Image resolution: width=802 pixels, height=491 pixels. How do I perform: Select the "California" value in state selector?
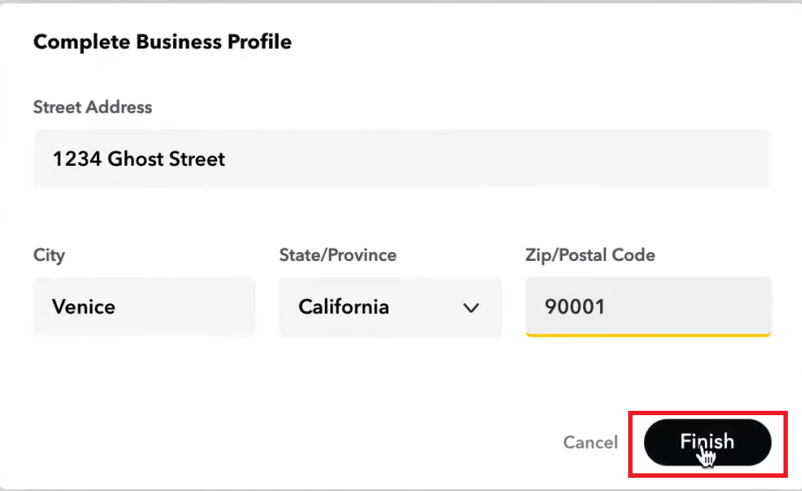point(344,308)
